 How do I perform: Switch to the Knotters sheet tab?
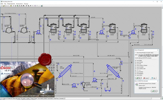[x=28, y=98]
